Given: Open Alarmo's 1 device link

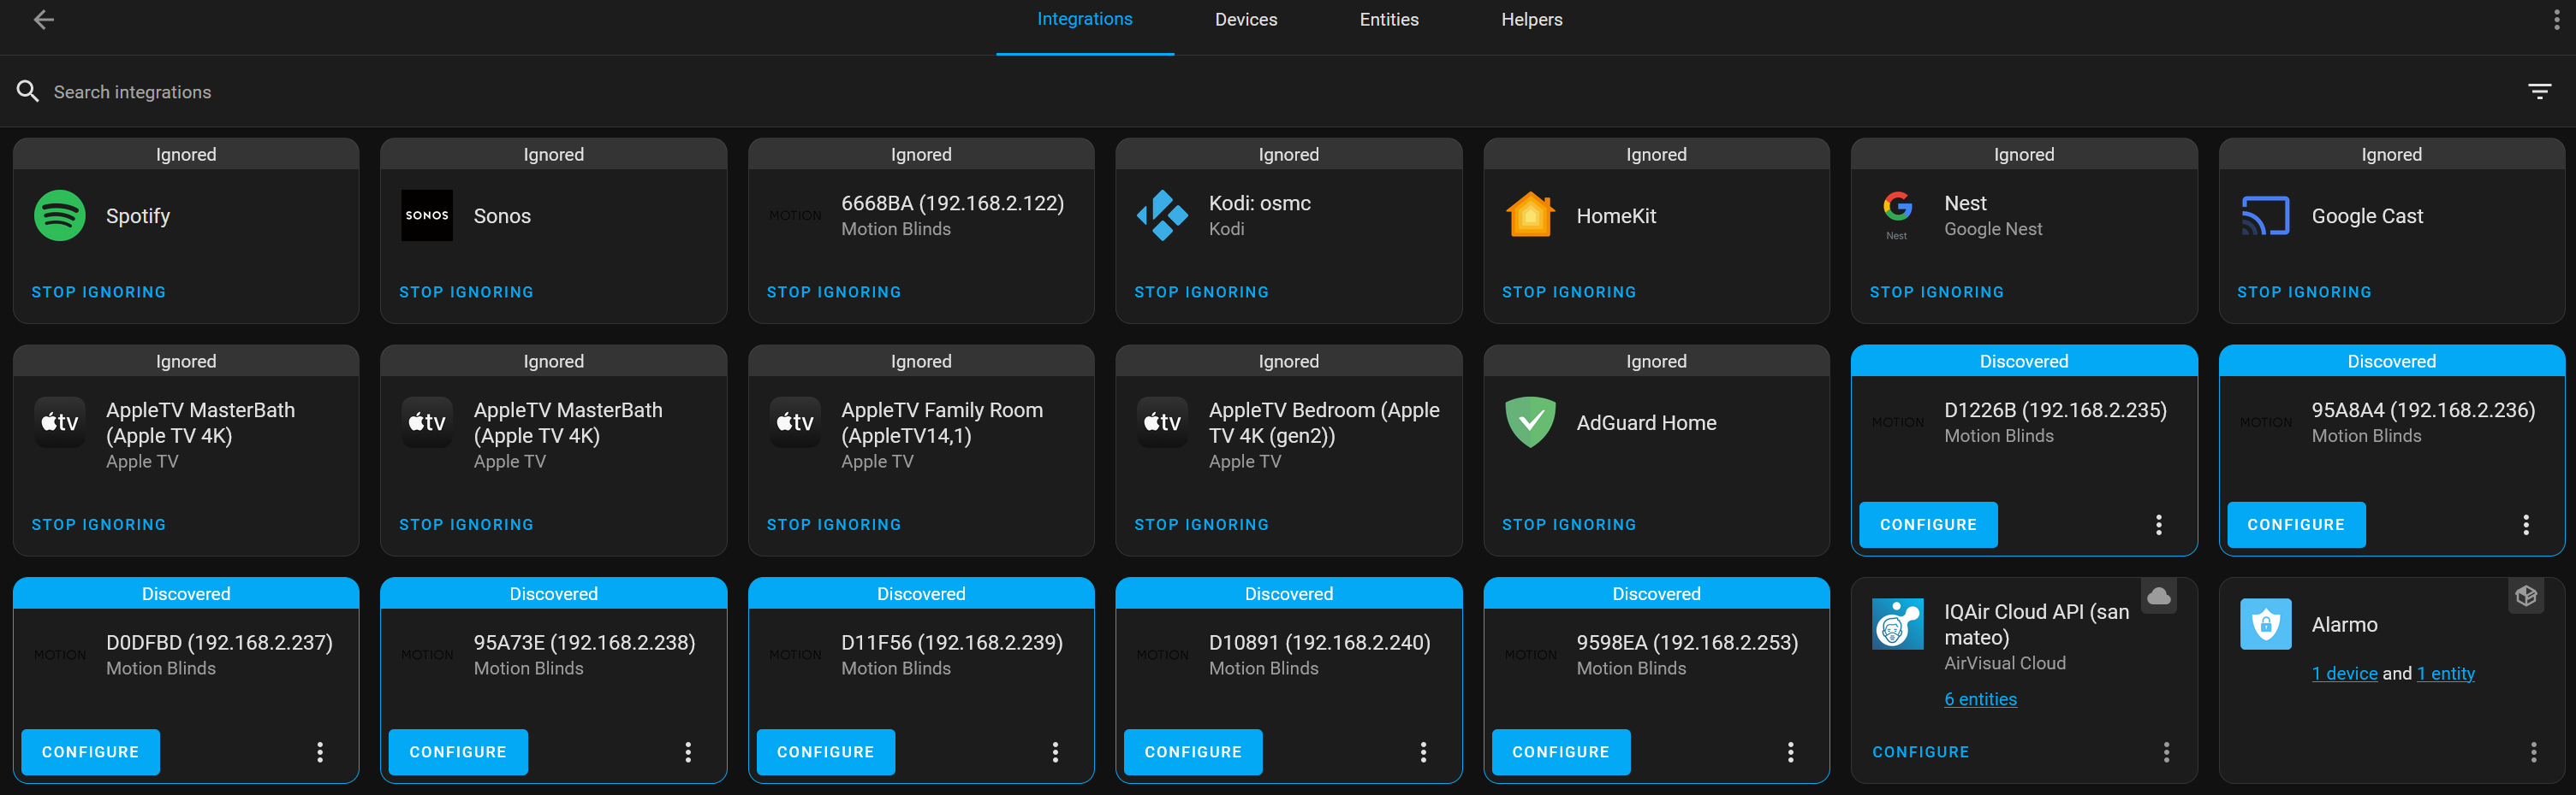Looking at the screenshot, I should click(2344, 673).
